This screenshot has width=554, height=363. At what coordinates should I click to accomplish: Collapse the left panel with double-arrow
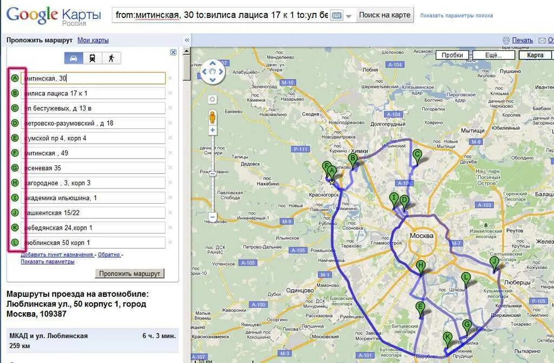point(187,40)
